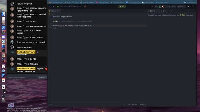Open the editor pane three-dots menu

pos(145,11)
